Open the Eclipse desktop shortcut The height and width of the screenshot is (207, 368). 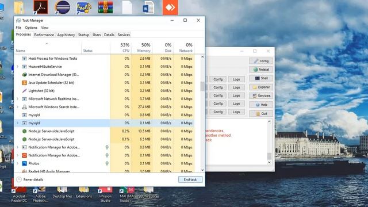[63, 7]
